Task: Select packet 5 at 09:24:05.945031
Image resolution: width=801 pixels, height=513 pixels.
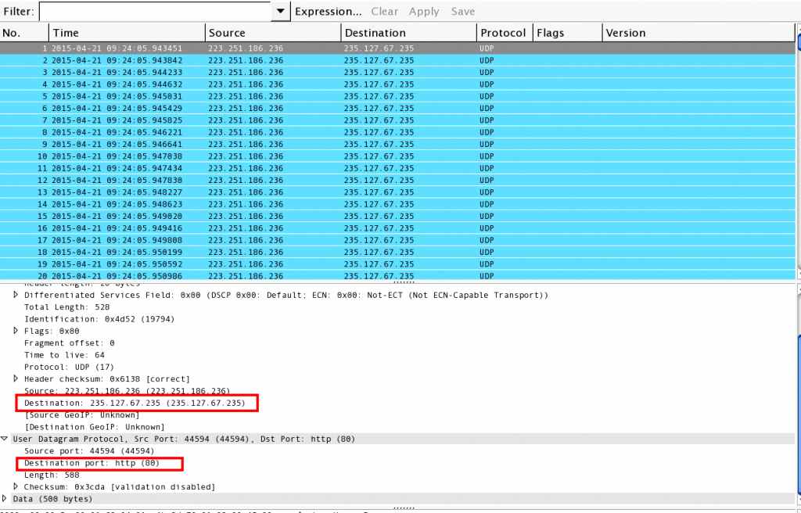Action: (x=397, y=96)
